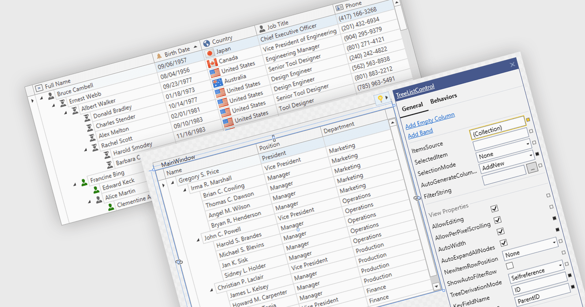Click the employee icon beside Albert Walker
This screenshot has width=585, height=307.
75,111
